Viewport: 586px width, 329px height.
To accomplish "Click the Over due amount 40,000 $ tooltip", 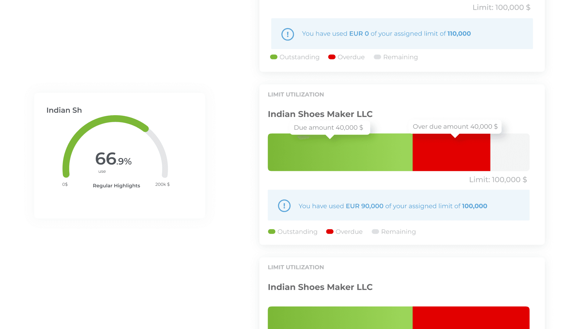I will [x=455, y=127].
